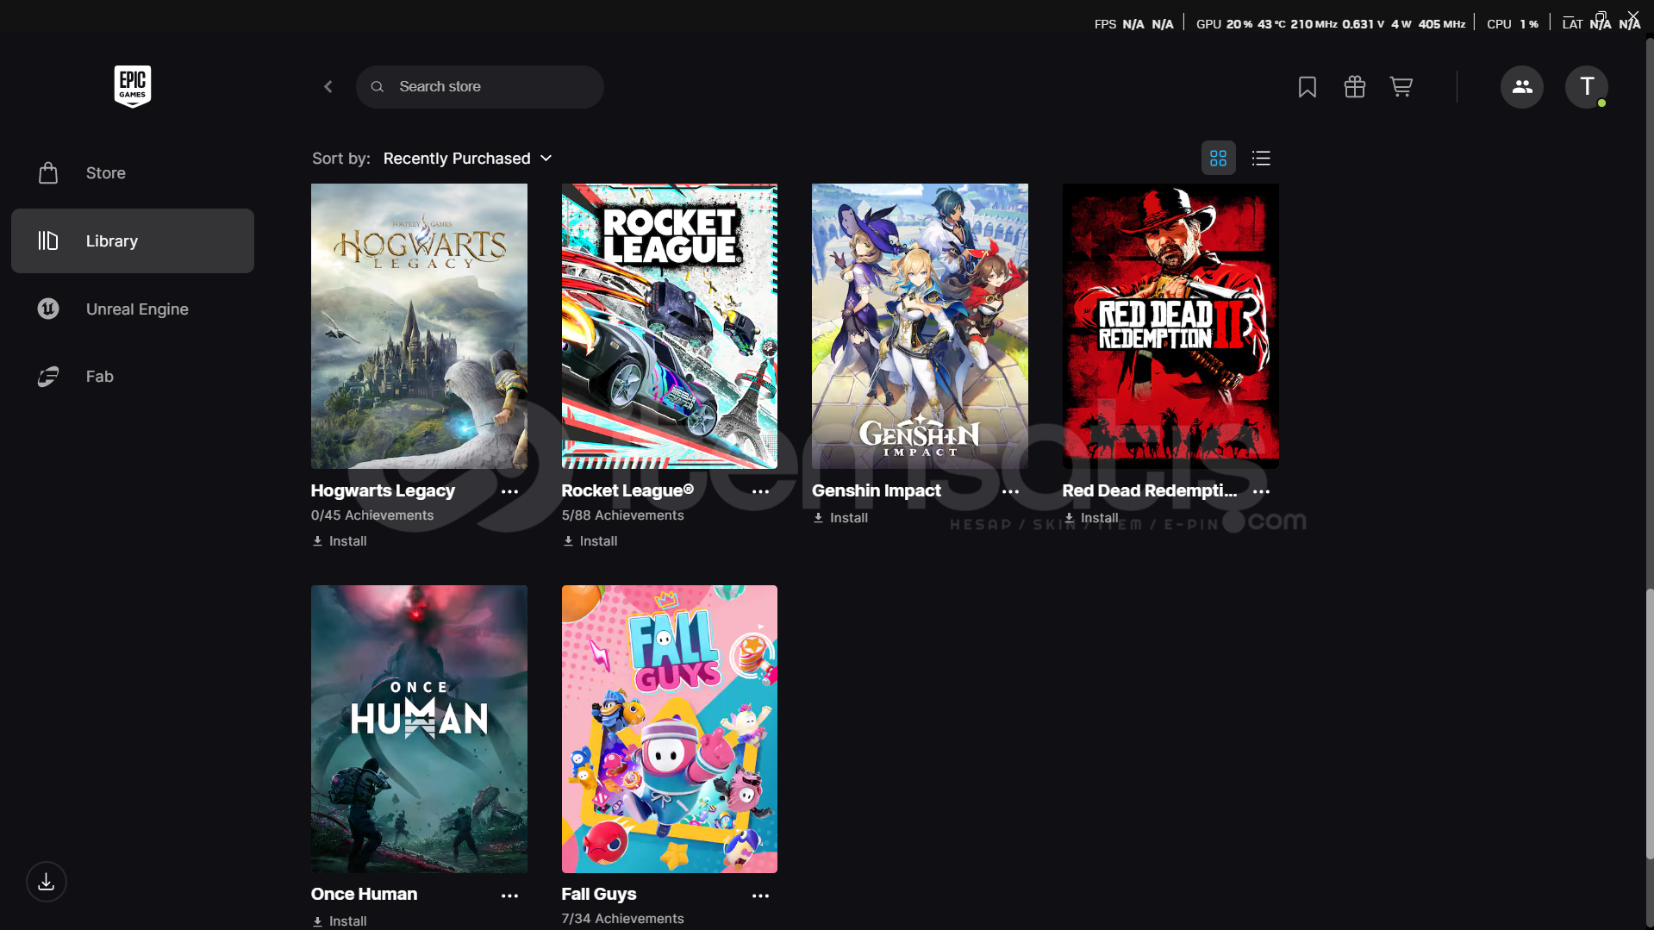Click the Genshin Impact title

(877, 490)
